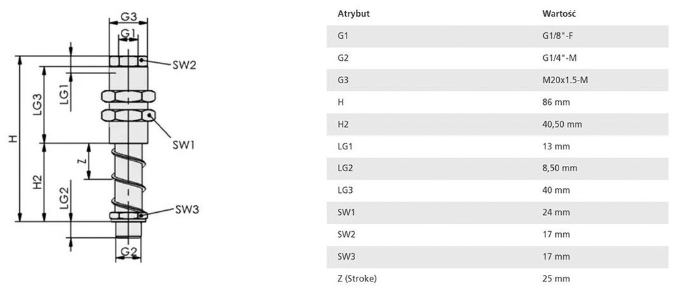This screenshot has width=676, height=292.
Task: Click the 24 mm value for SW1
Action: tap(555, 212)
